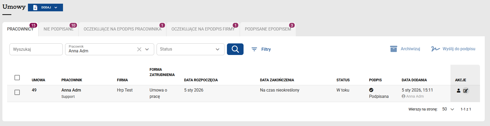Click the Wyślij do podpisu link
The width and height of the screenshot is (490, 126).
(459, 49)
